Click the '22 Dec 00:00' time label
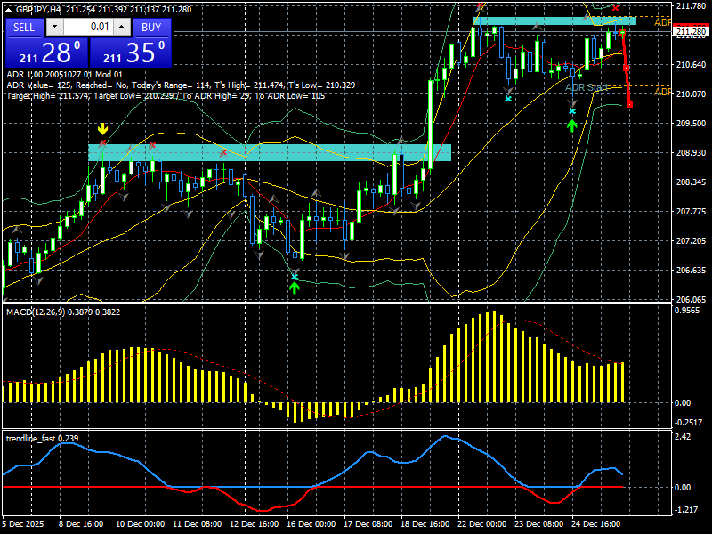 (482, 523)
